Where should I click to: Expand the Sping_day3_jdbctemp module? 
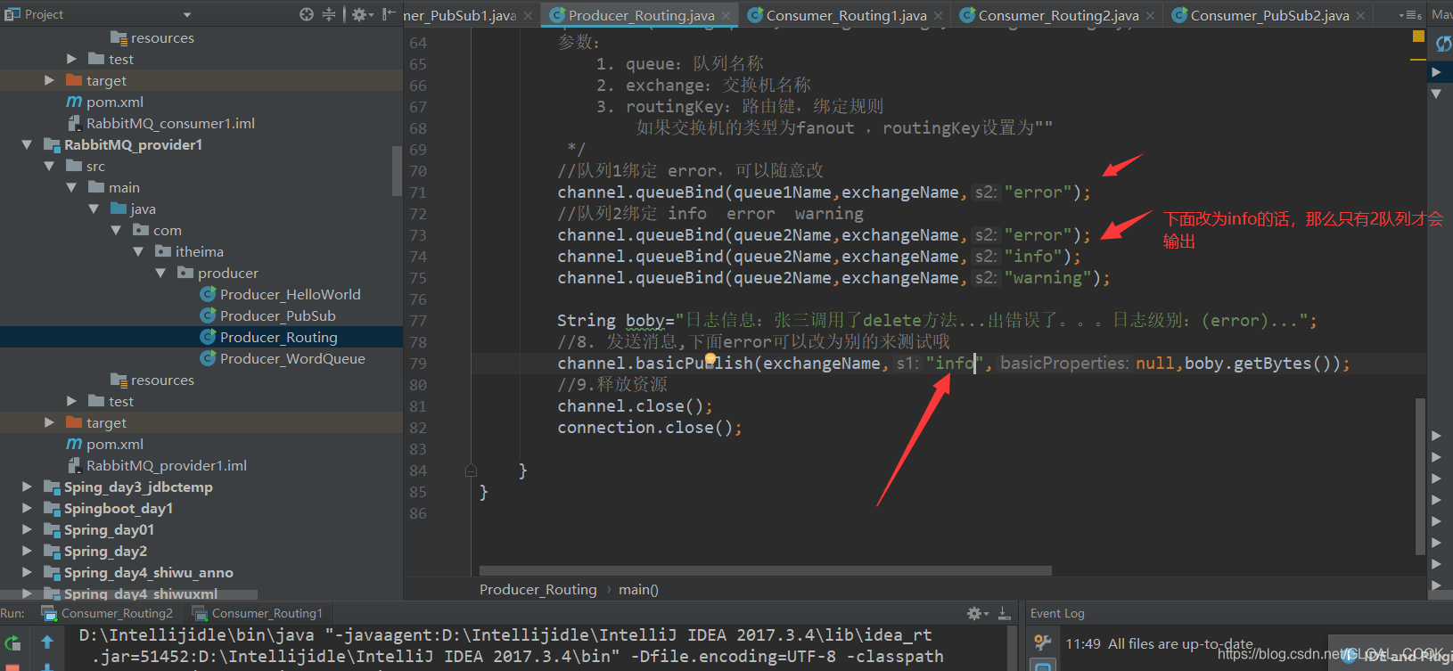tap(27, 487)
